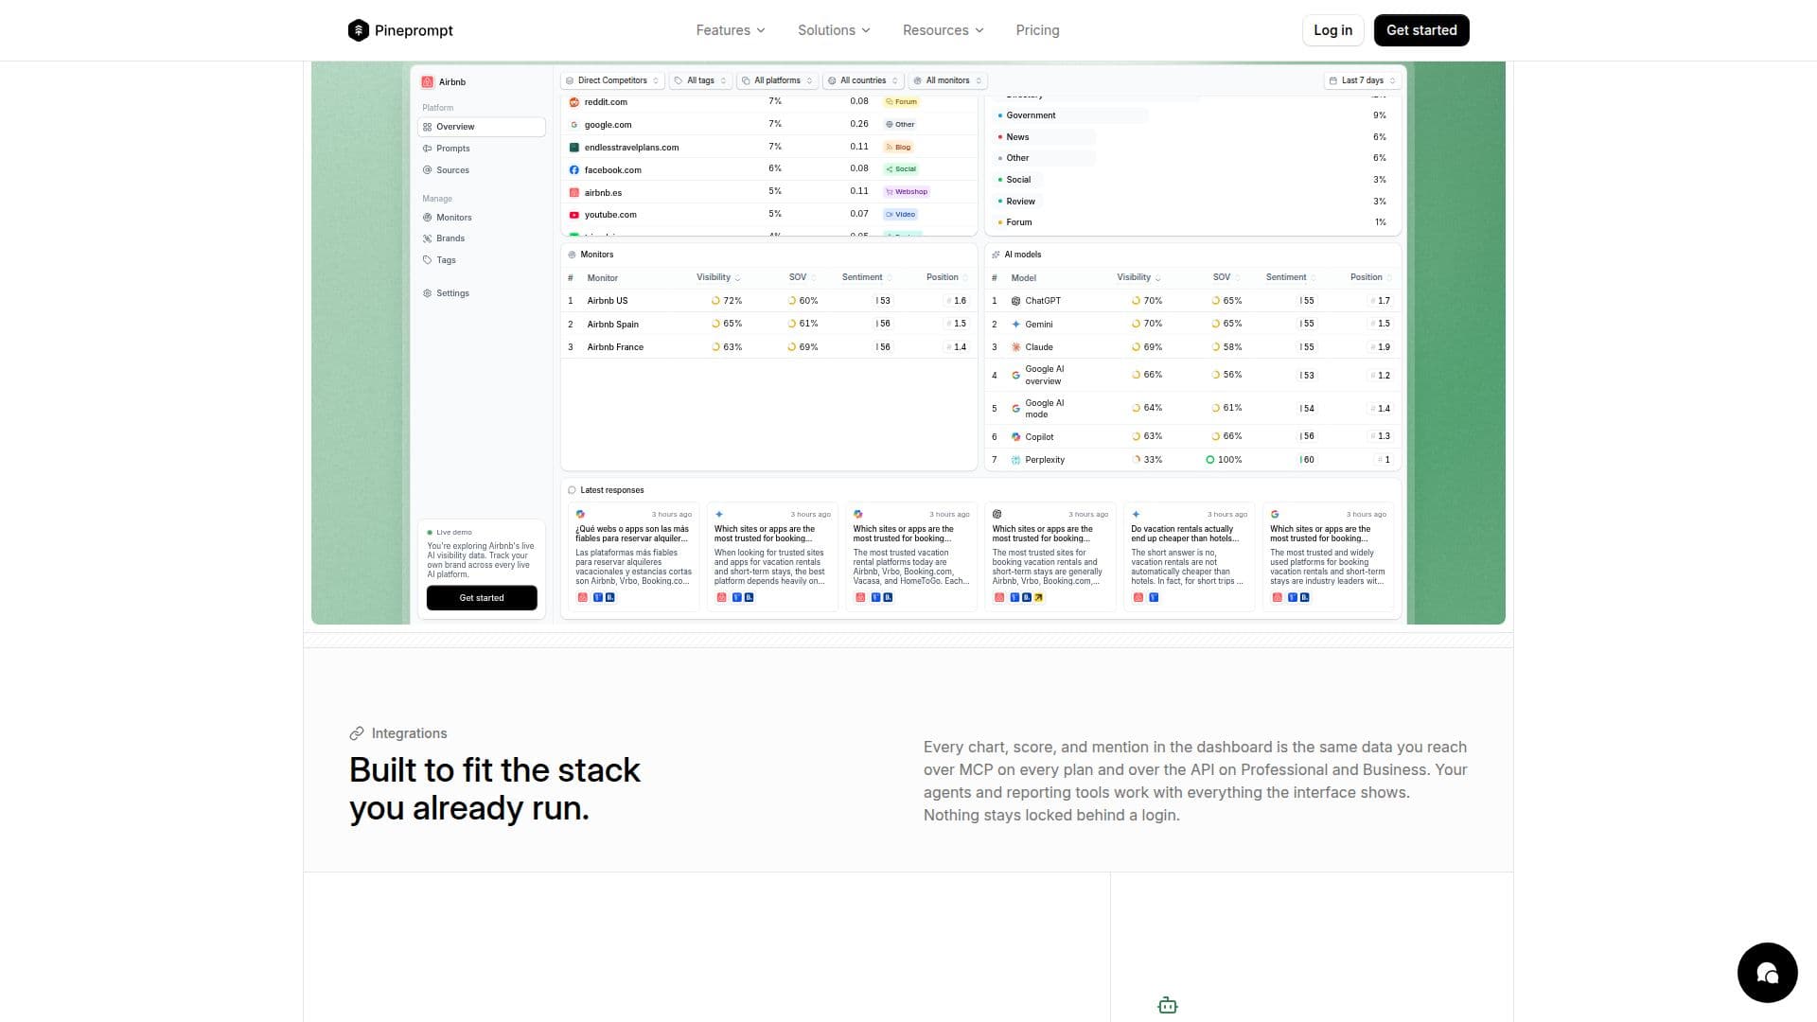Open the Pricing page
Image resolution: width=1817 pixels, height=1022 pixels.
(1037, 30)
